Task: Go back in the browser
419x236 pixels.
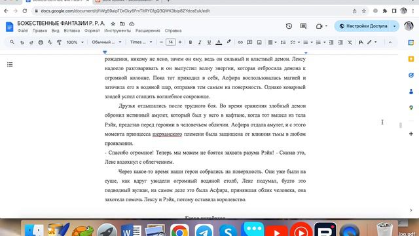Action: 6,11
